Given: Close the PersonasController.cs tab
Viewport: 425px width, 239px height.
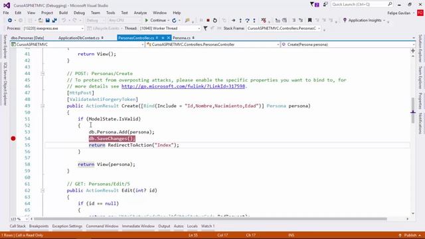Looking at the screenshot, I should (x=168, y=38).
